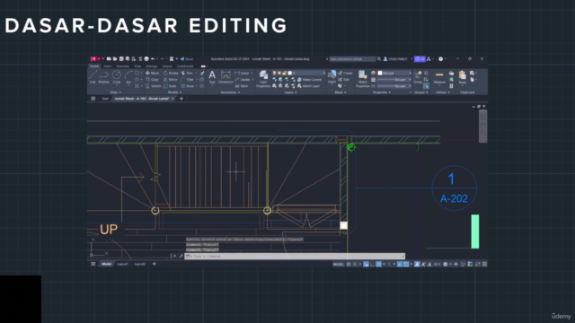Open the Manage ribbon tab
The height and width of the screenshot is (323, 575).
(x=152, y=66)
